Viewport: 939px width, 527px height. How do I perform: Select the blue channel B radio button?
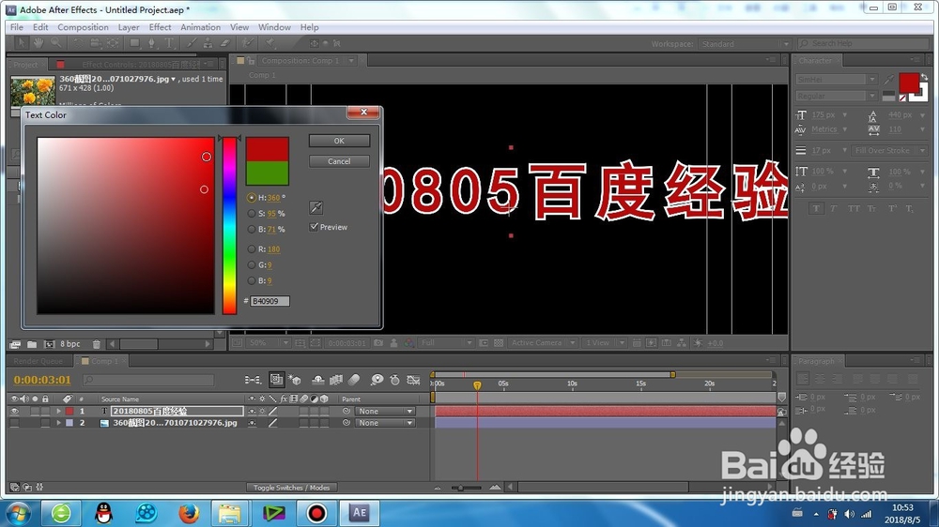pyautogui.click(x=252, y=280)
